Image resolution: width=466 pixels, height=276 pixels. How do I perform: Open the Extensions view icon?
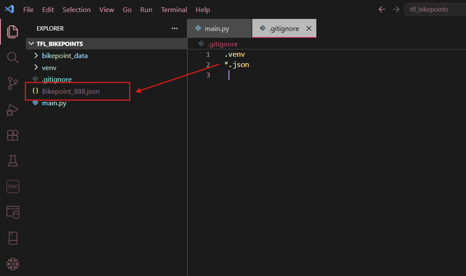tap(13, 135)
